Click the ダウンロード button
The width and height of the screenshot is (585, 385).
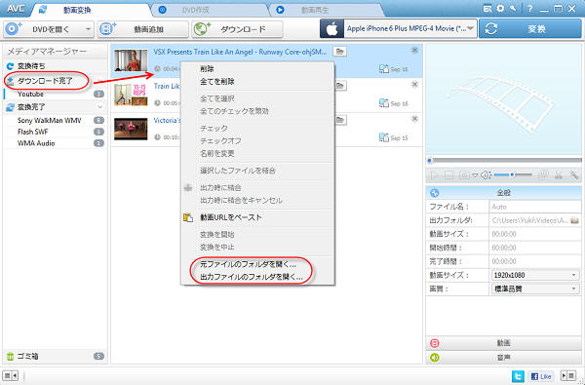pyautogui.click(x=237, y=29)
